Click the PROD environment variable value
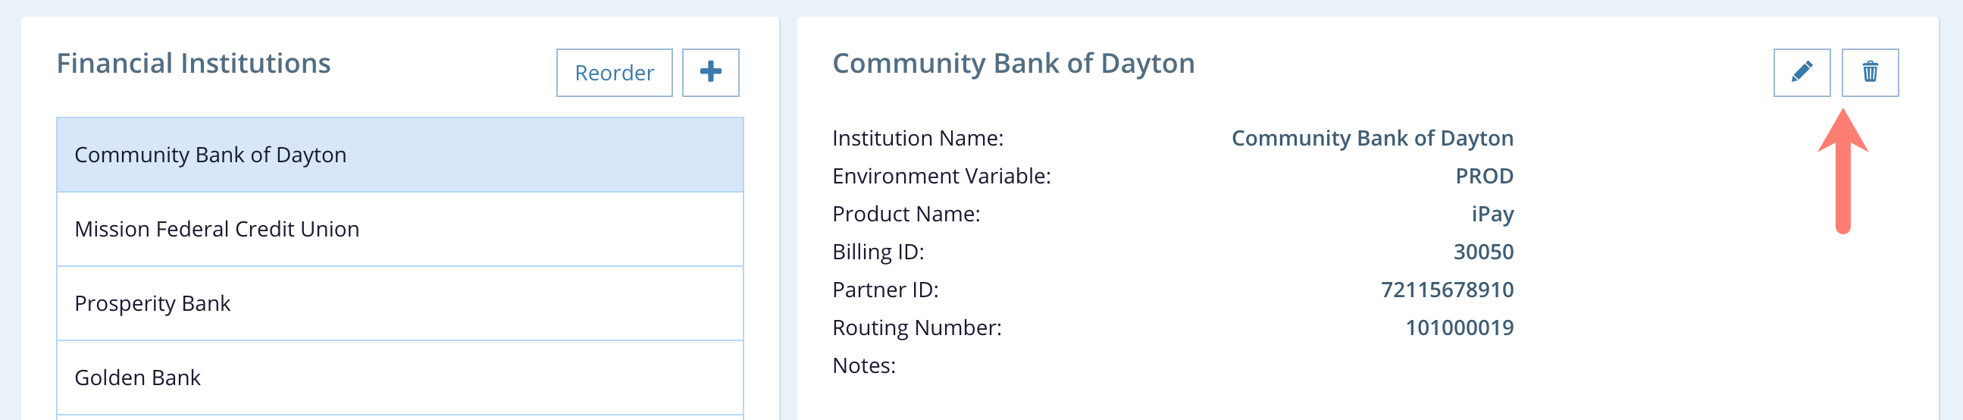 pyautogui.click(x=1484, y=176)
